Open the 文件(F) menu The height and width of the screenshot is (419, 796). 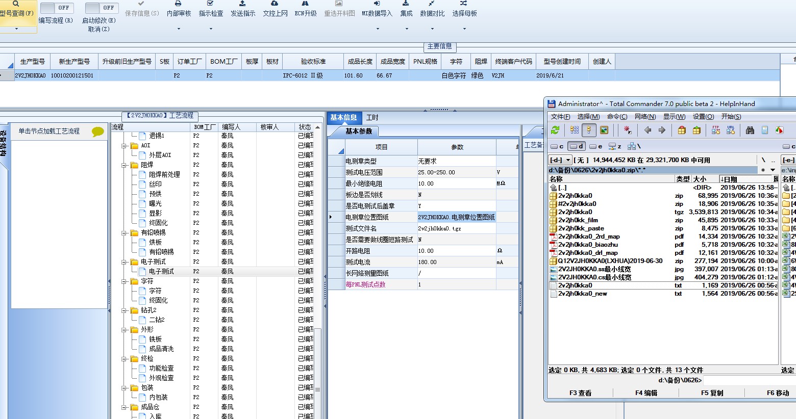click(561, 117)
